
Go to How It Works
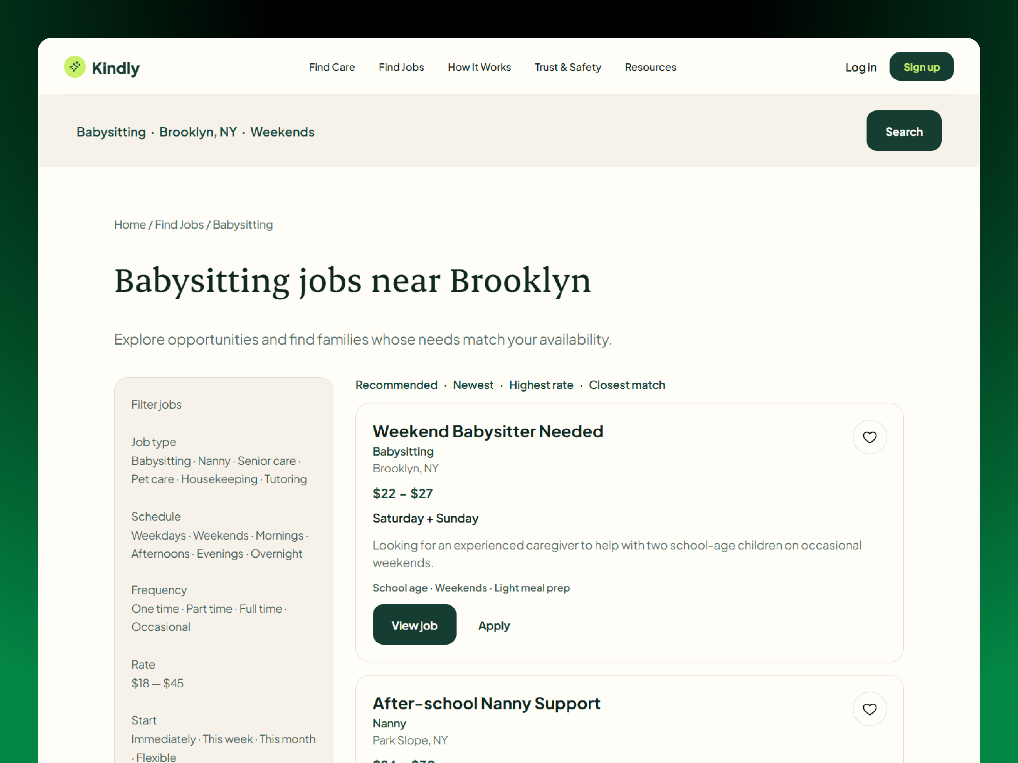479,67
